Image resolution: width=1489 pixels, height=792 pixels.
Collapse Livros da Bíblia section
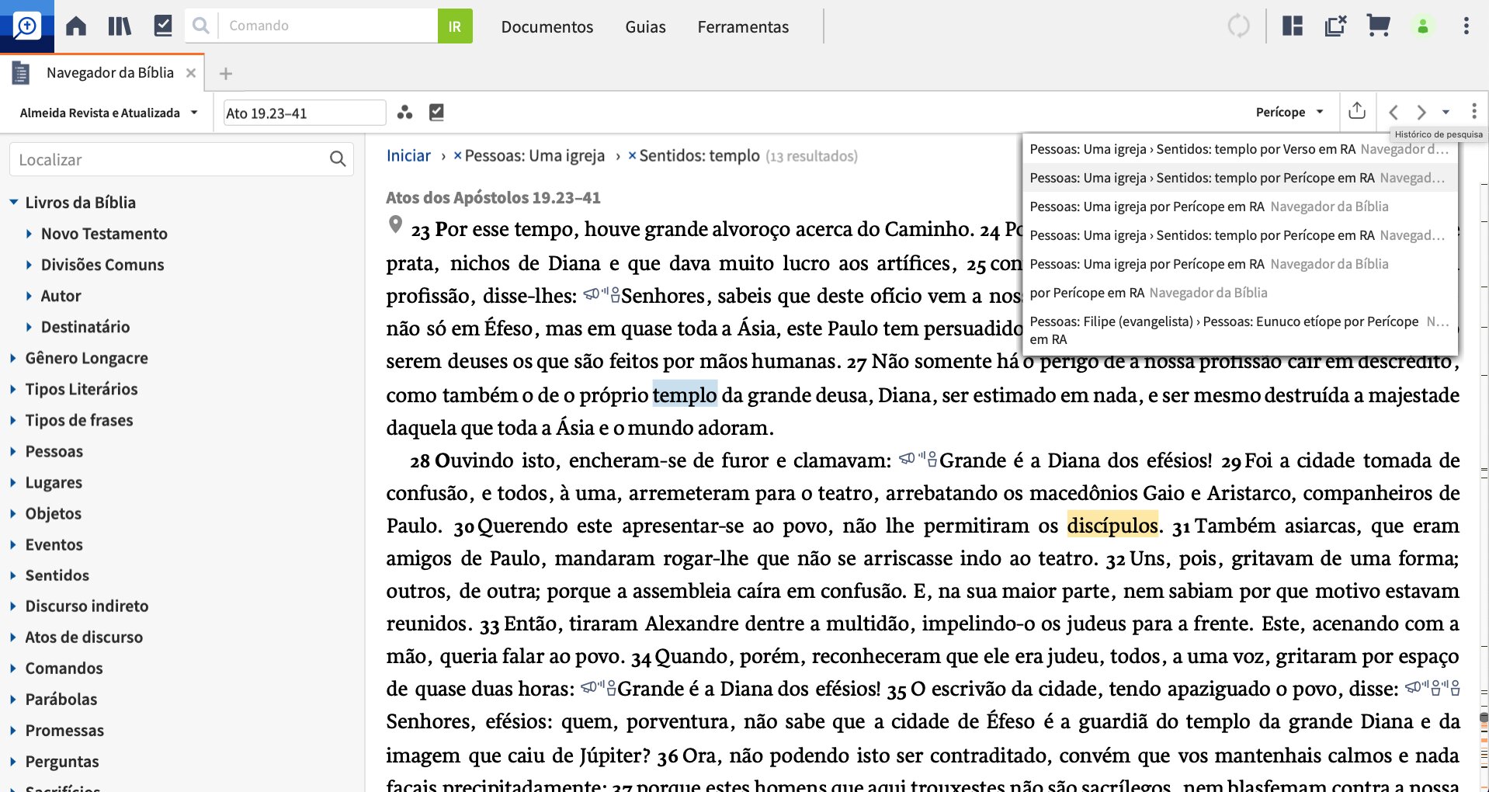(x=13, y=202)
